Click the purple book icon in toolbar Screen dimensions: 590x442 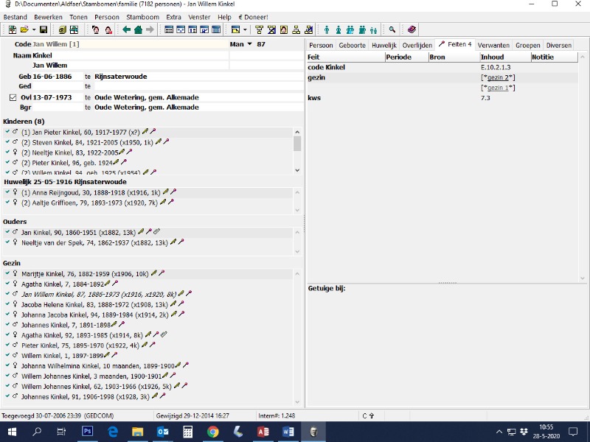[412, 30]
